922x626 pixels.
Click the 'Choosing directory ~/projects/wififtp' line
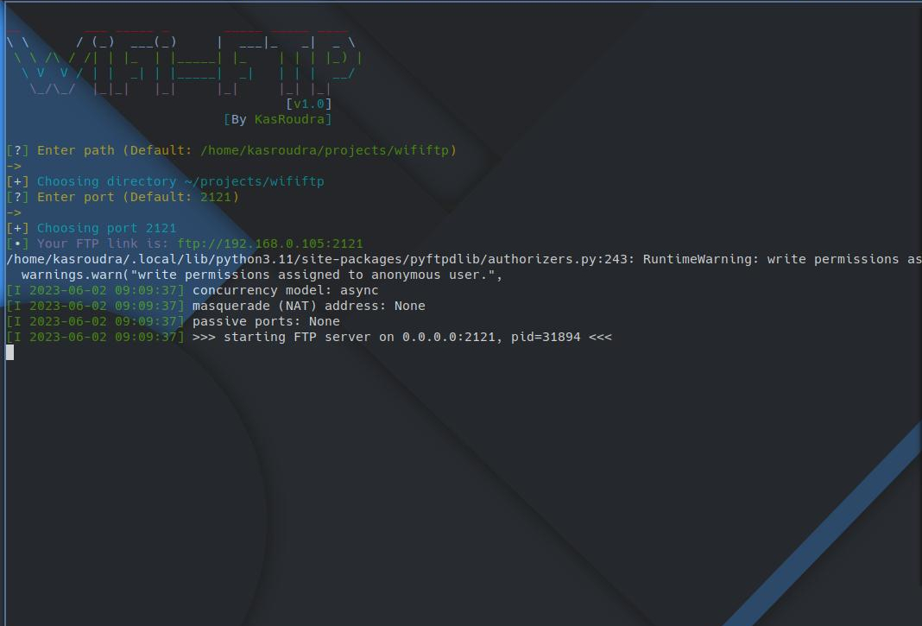pos(180,181)
